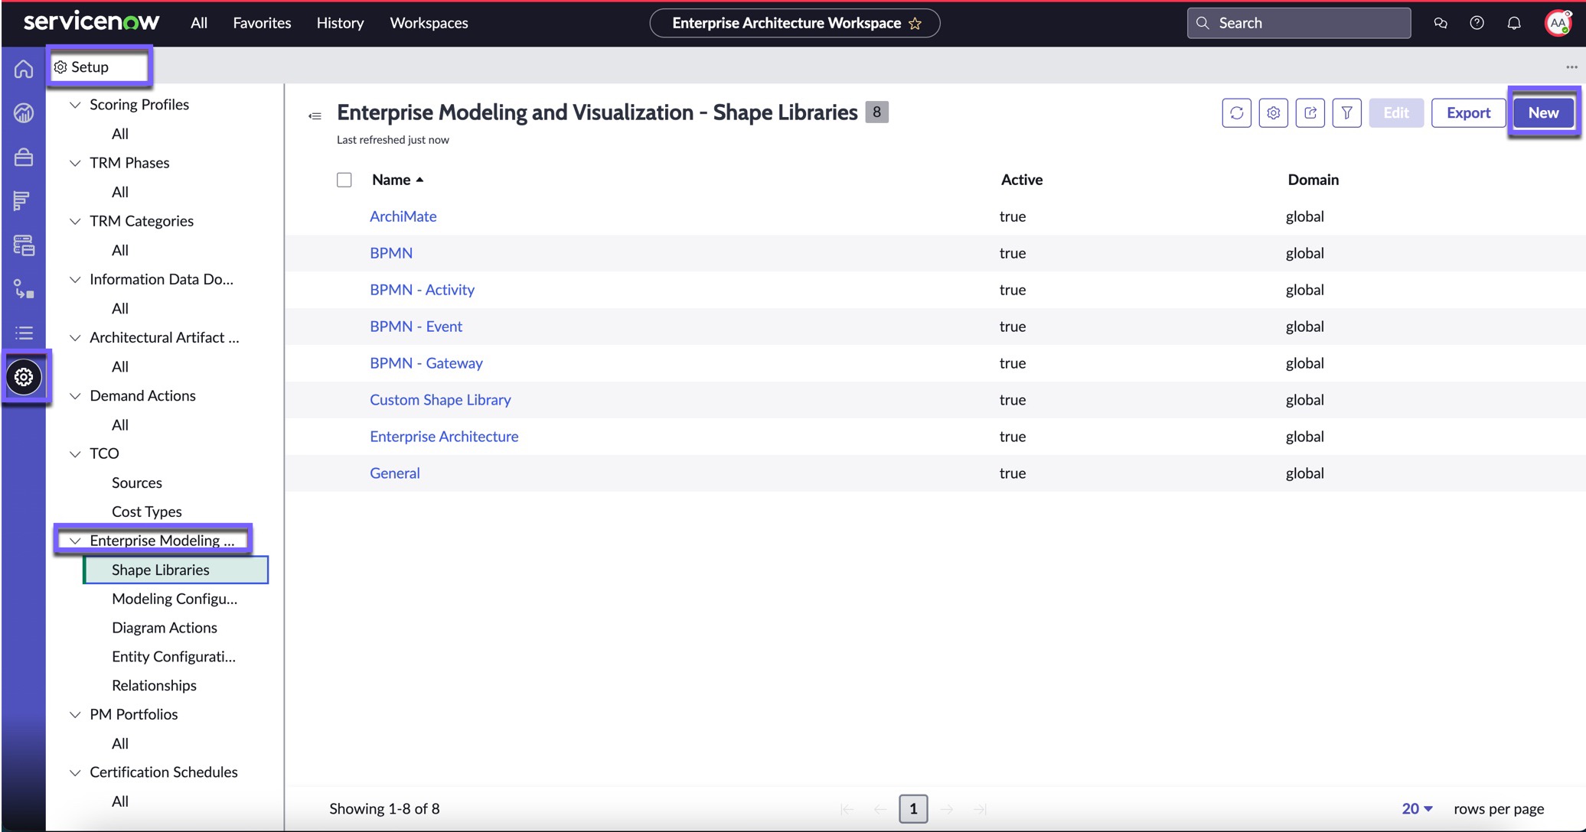The width and height of the screenshot is (1586, 832).
Task: Click the disabled Edit button
Action: tap(1396, 112)
